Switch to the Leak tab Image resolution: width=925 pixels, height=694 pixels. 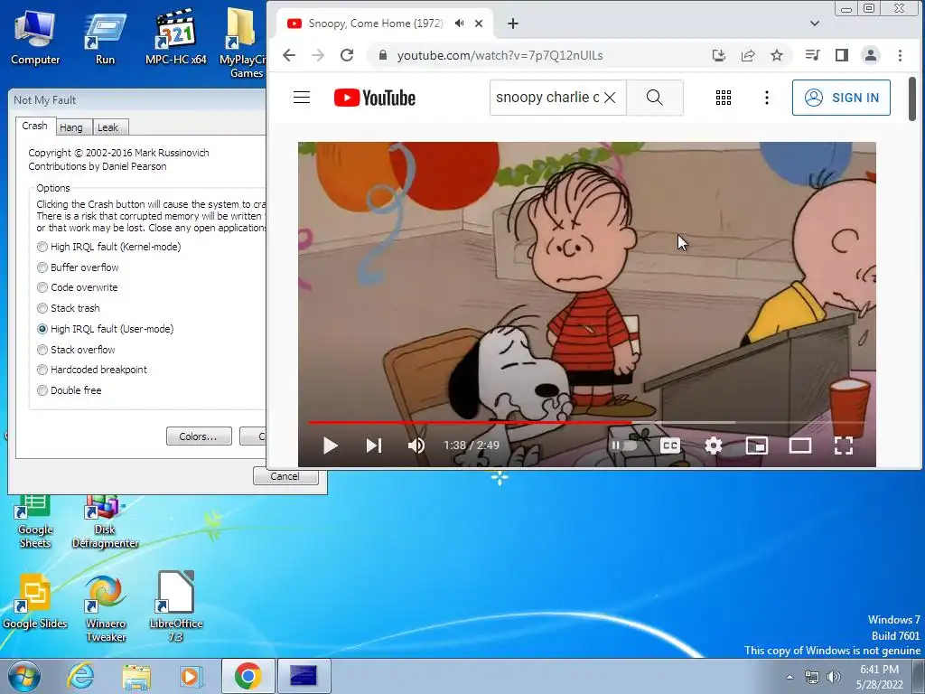click(x=108, y=127)
